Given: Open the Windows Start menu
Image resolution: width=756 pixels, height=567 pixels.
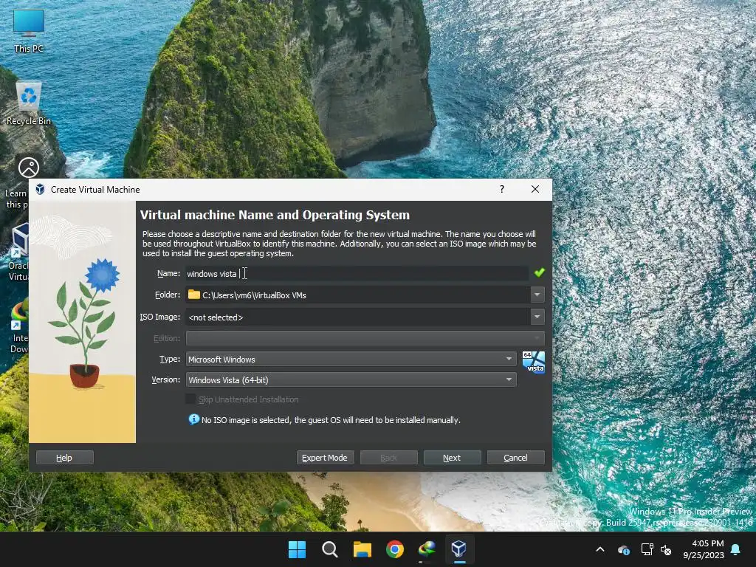Looking at the screenshot, I should click(x=297, y=549).
